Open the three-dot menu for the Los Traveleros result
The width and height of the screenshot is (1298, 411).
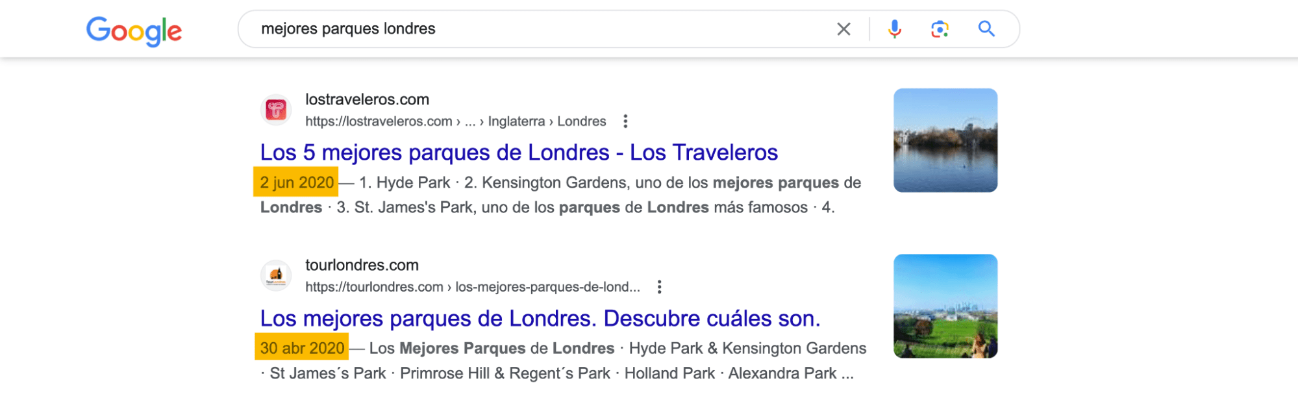(625, 121)
